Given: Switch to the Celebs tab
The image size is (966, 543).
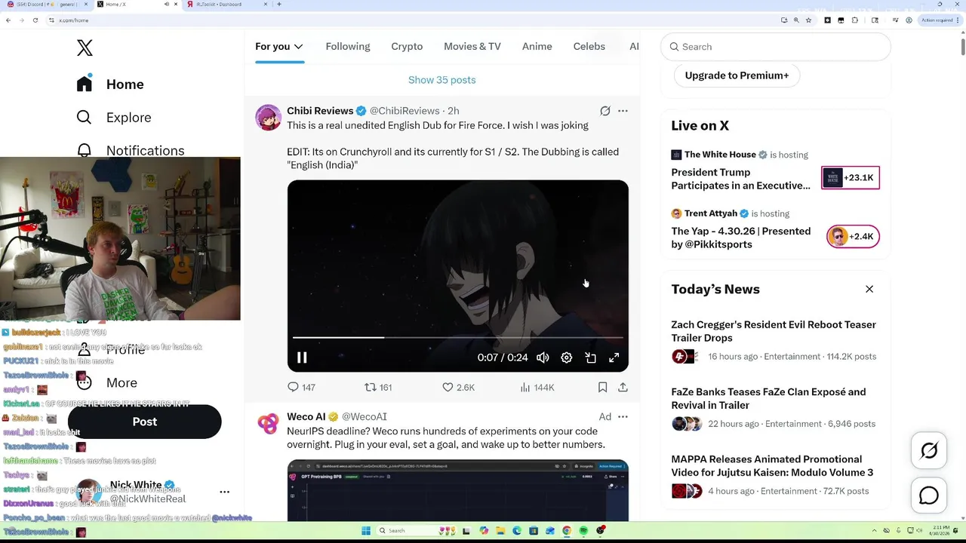Looking at the screenshot, I should (x=589, y=46).
